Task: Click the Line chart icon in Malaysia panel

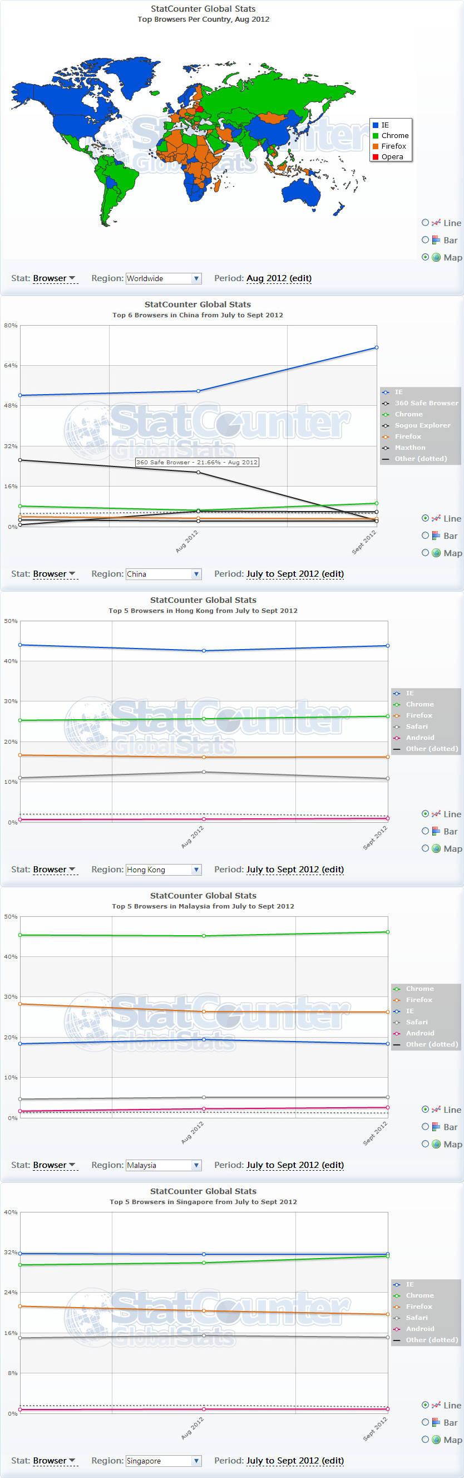Action: point(436,1109)
